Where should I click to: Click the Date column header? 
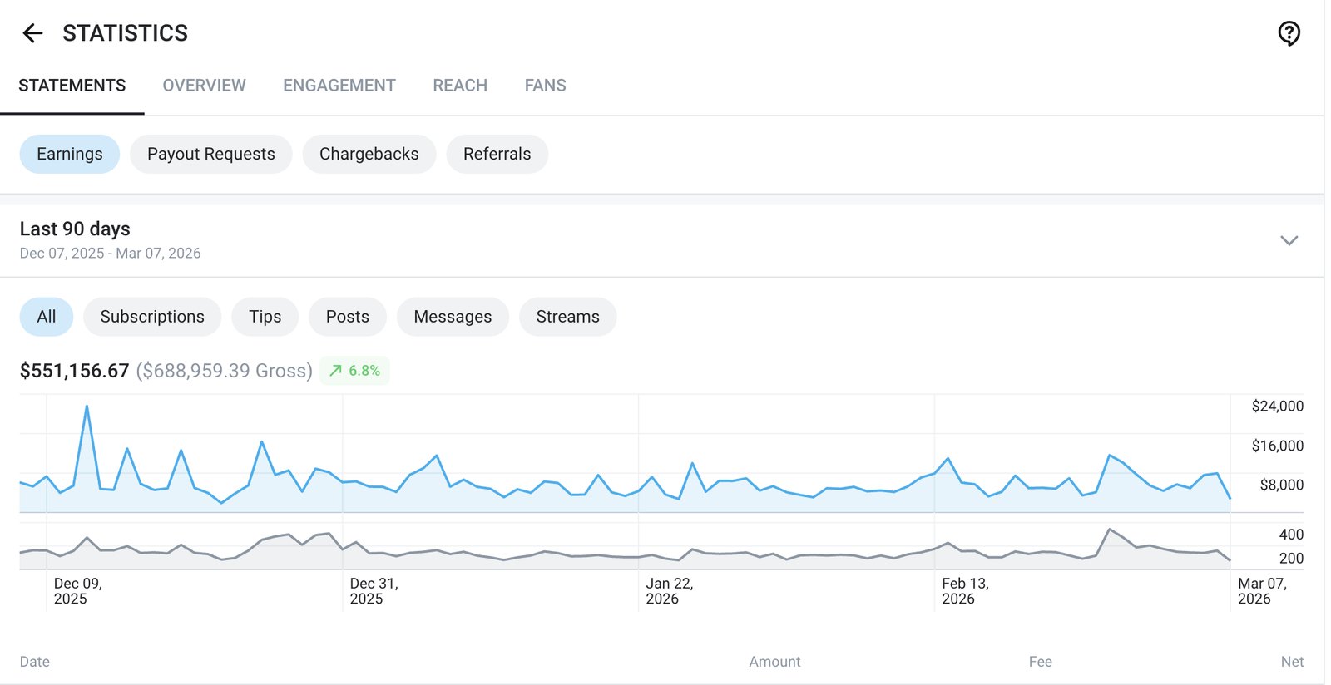coord(35,662)
